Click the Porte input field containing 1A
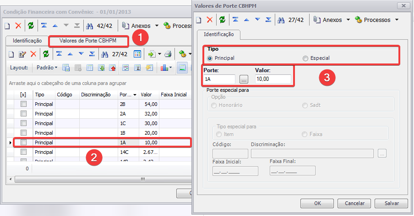 (x=219, y=79)
